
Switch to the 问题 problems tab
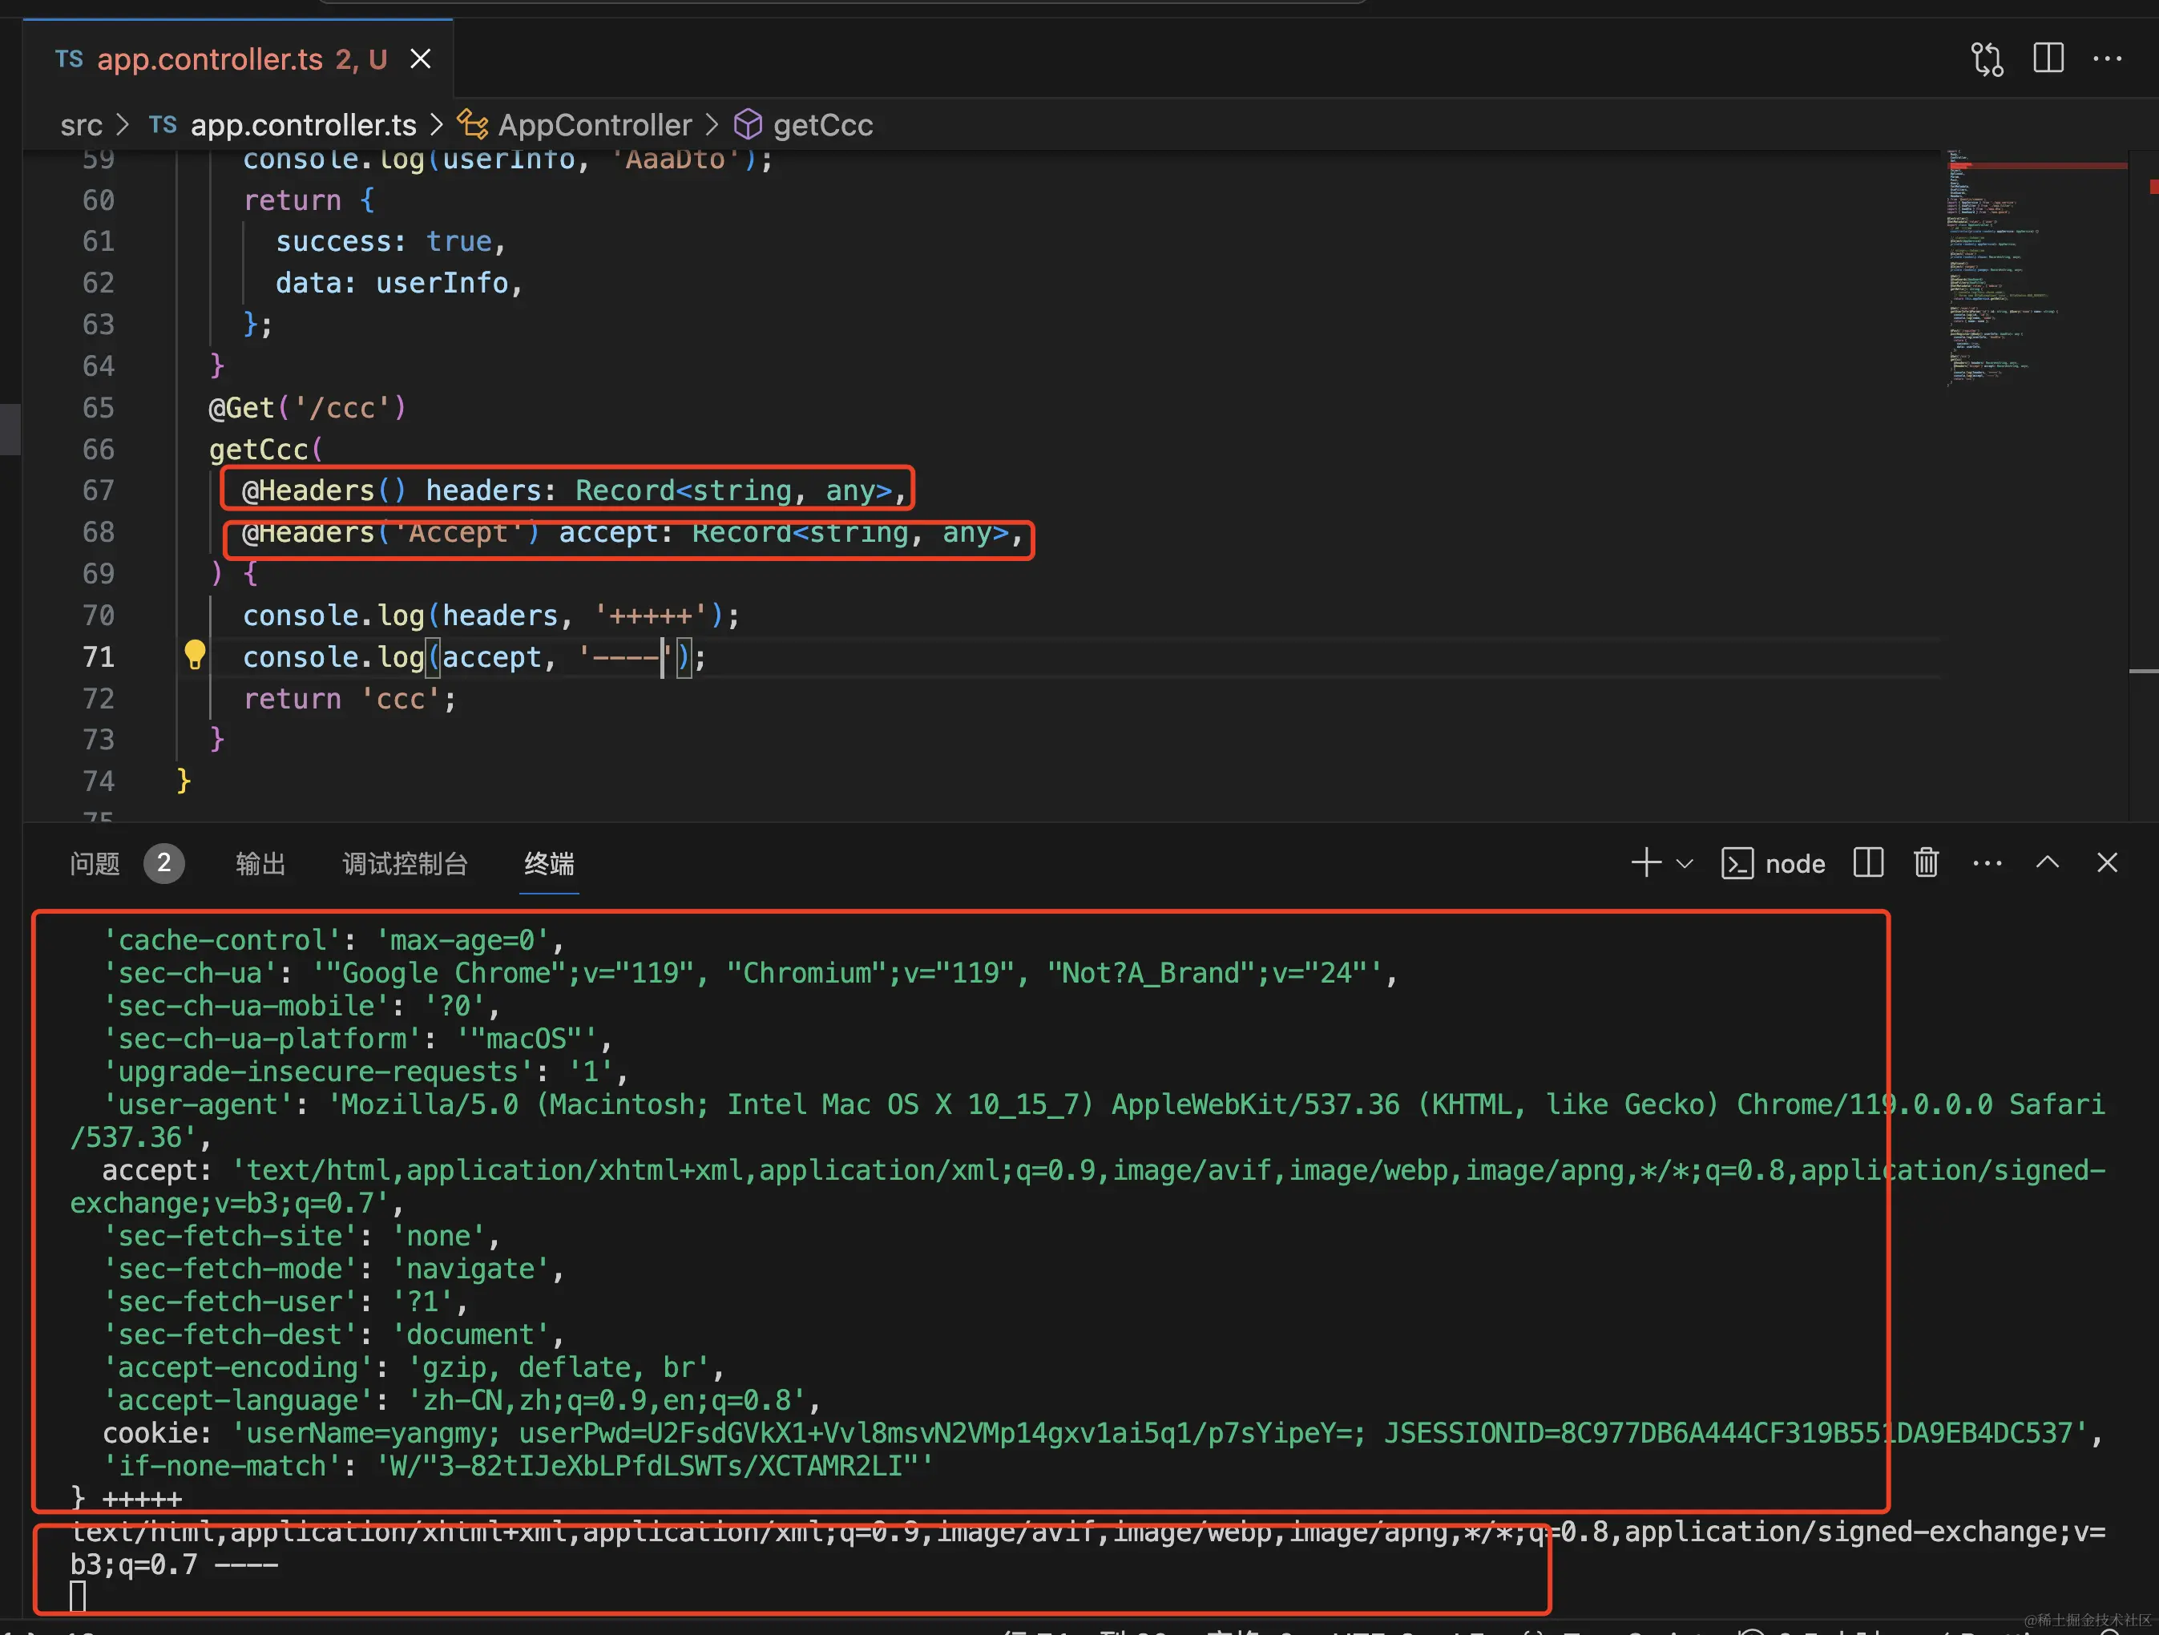[x=95, y=864]
